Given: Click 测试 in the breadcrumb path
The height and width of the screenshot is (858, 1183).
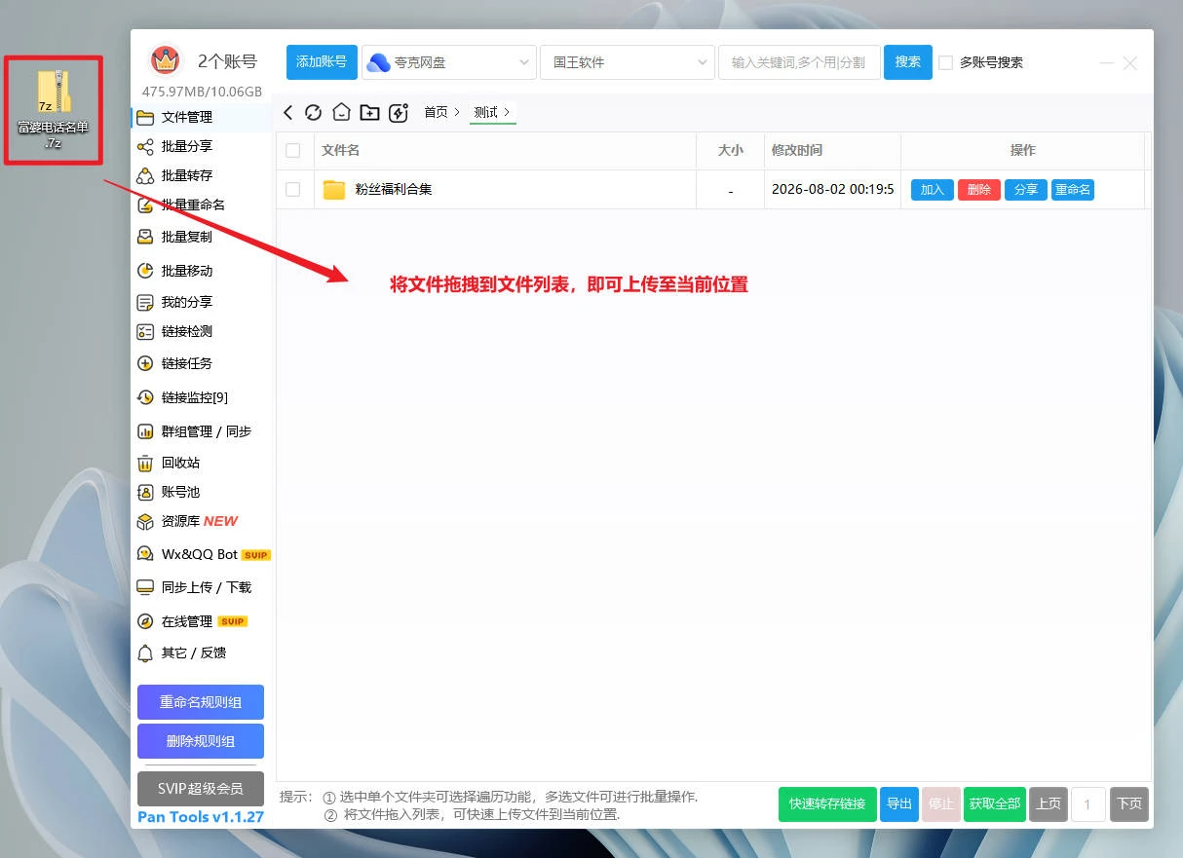Looking at the screenshot, I should coord(485,113).
